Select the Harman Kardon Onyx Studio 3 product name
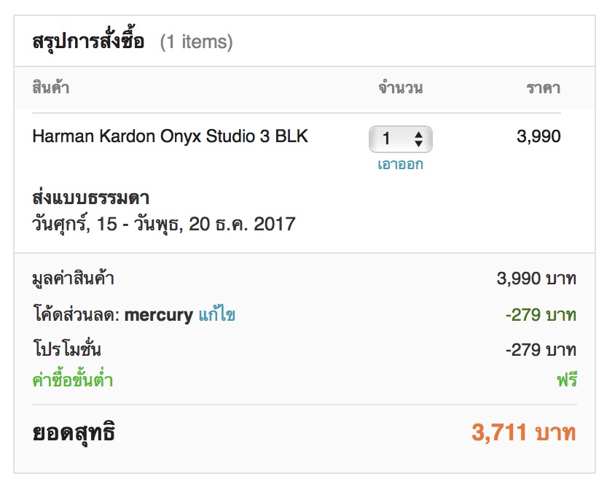The width and height of the screenshot is (615, 487). [x=171, y=136]
